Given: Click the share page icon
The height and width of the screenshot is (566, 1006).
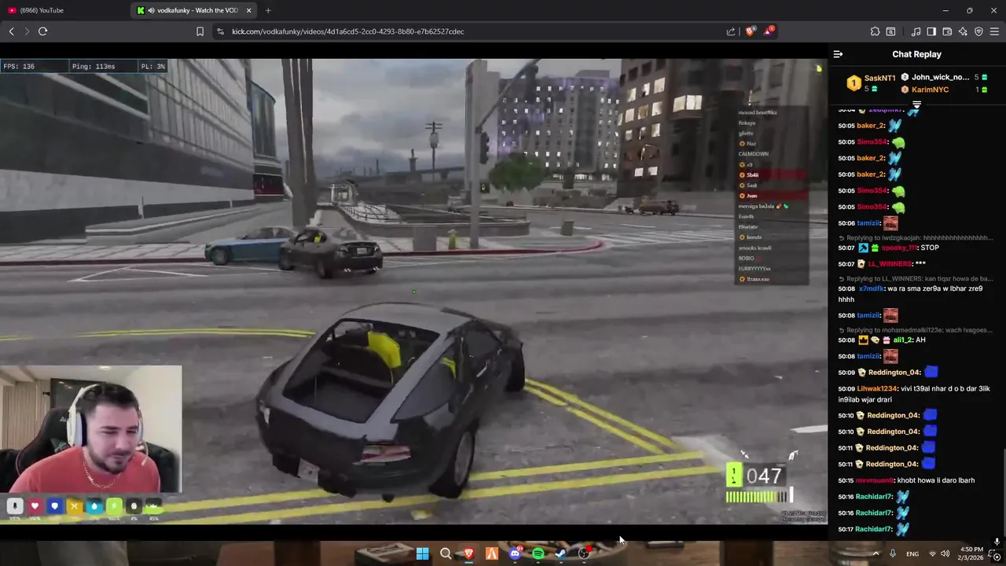Looking at the screenshot, I should tap(731, 31).
